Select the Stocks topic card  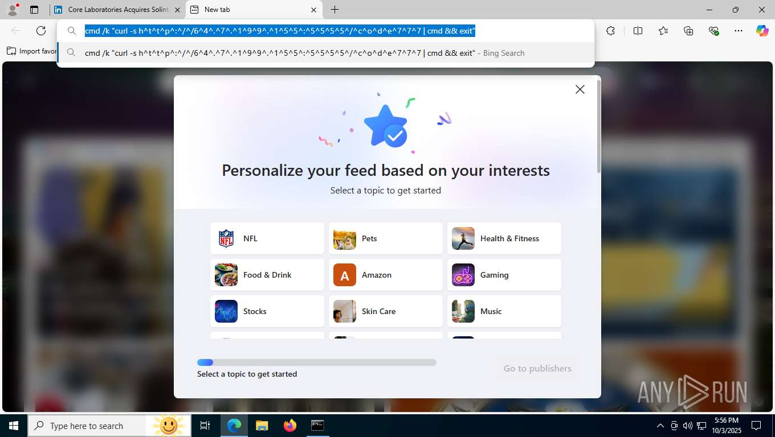[x=267, y=311]
